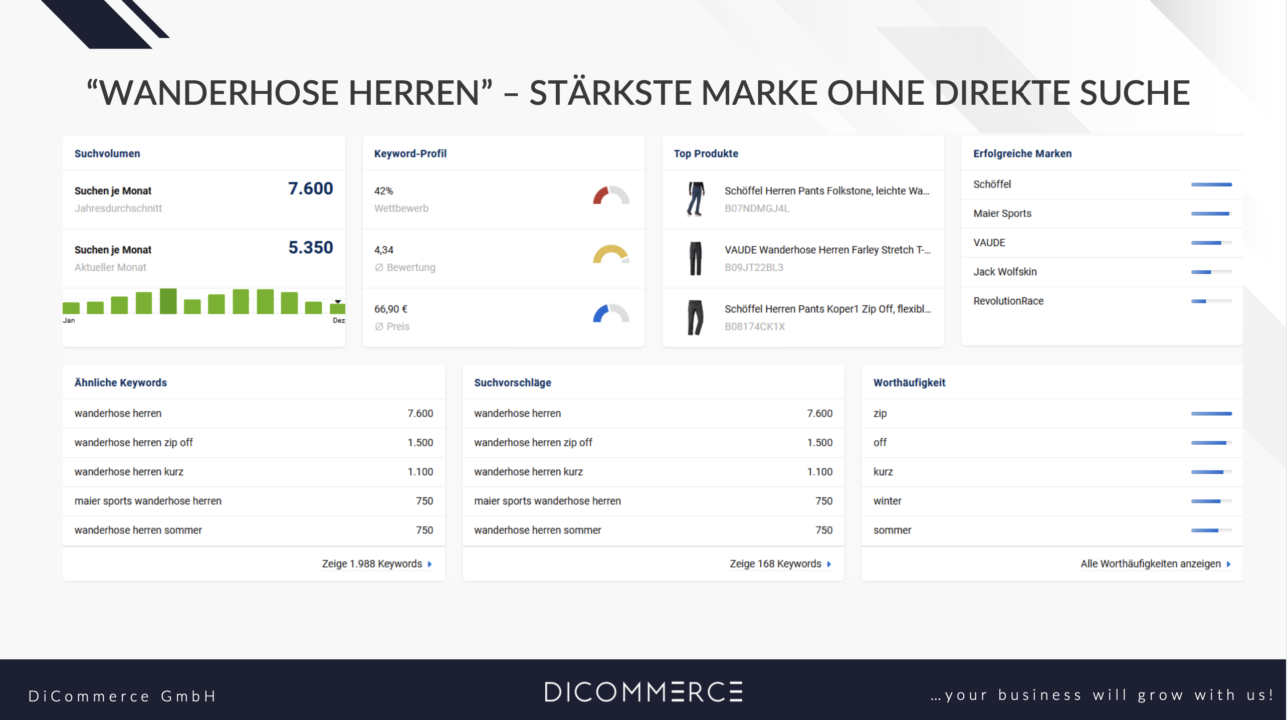The height and width of the screenshot is (720, 1287).
Task: Click the word 'zip' in Worthäufigkeit
Action: click(880, 413)
